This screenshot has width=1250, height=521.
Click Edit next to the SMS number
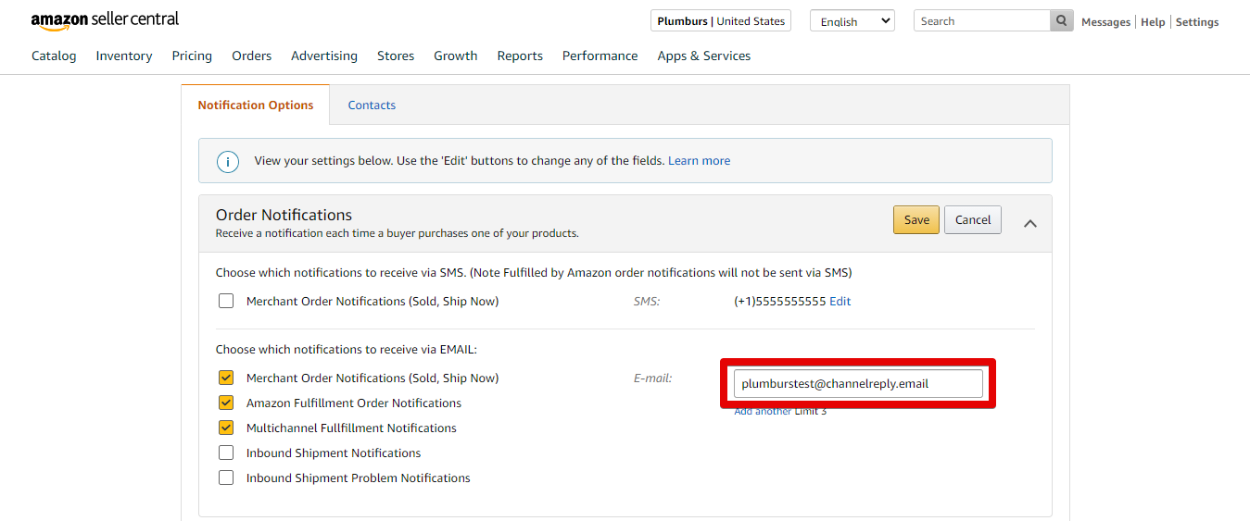[x=840, y=301]
